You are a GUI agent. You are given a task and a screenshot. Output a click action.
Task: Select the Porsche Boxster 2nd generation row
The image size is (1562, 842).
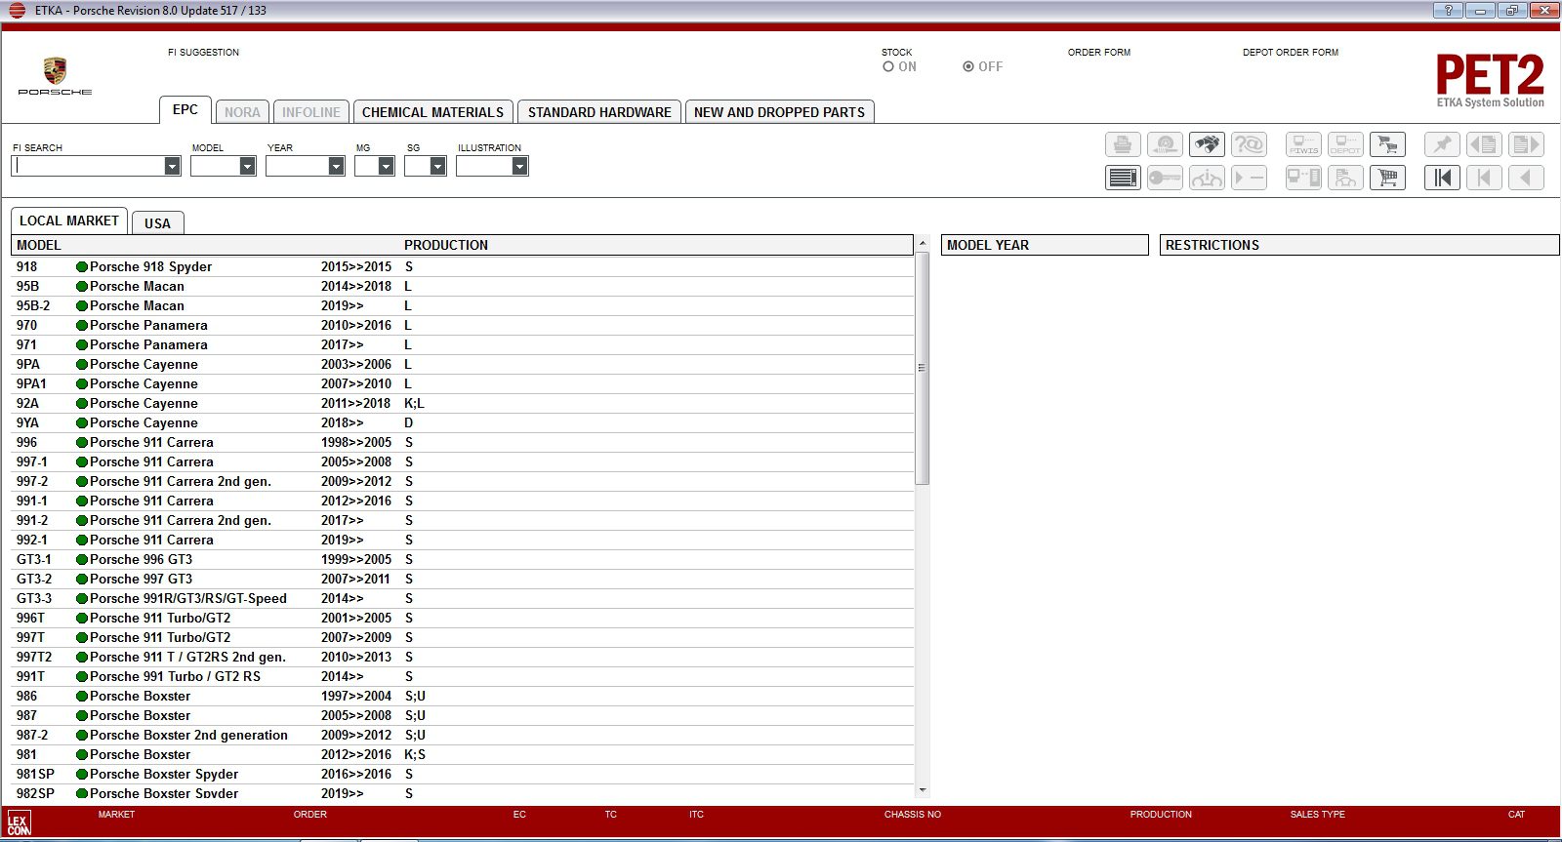click(x=463, y=735)
